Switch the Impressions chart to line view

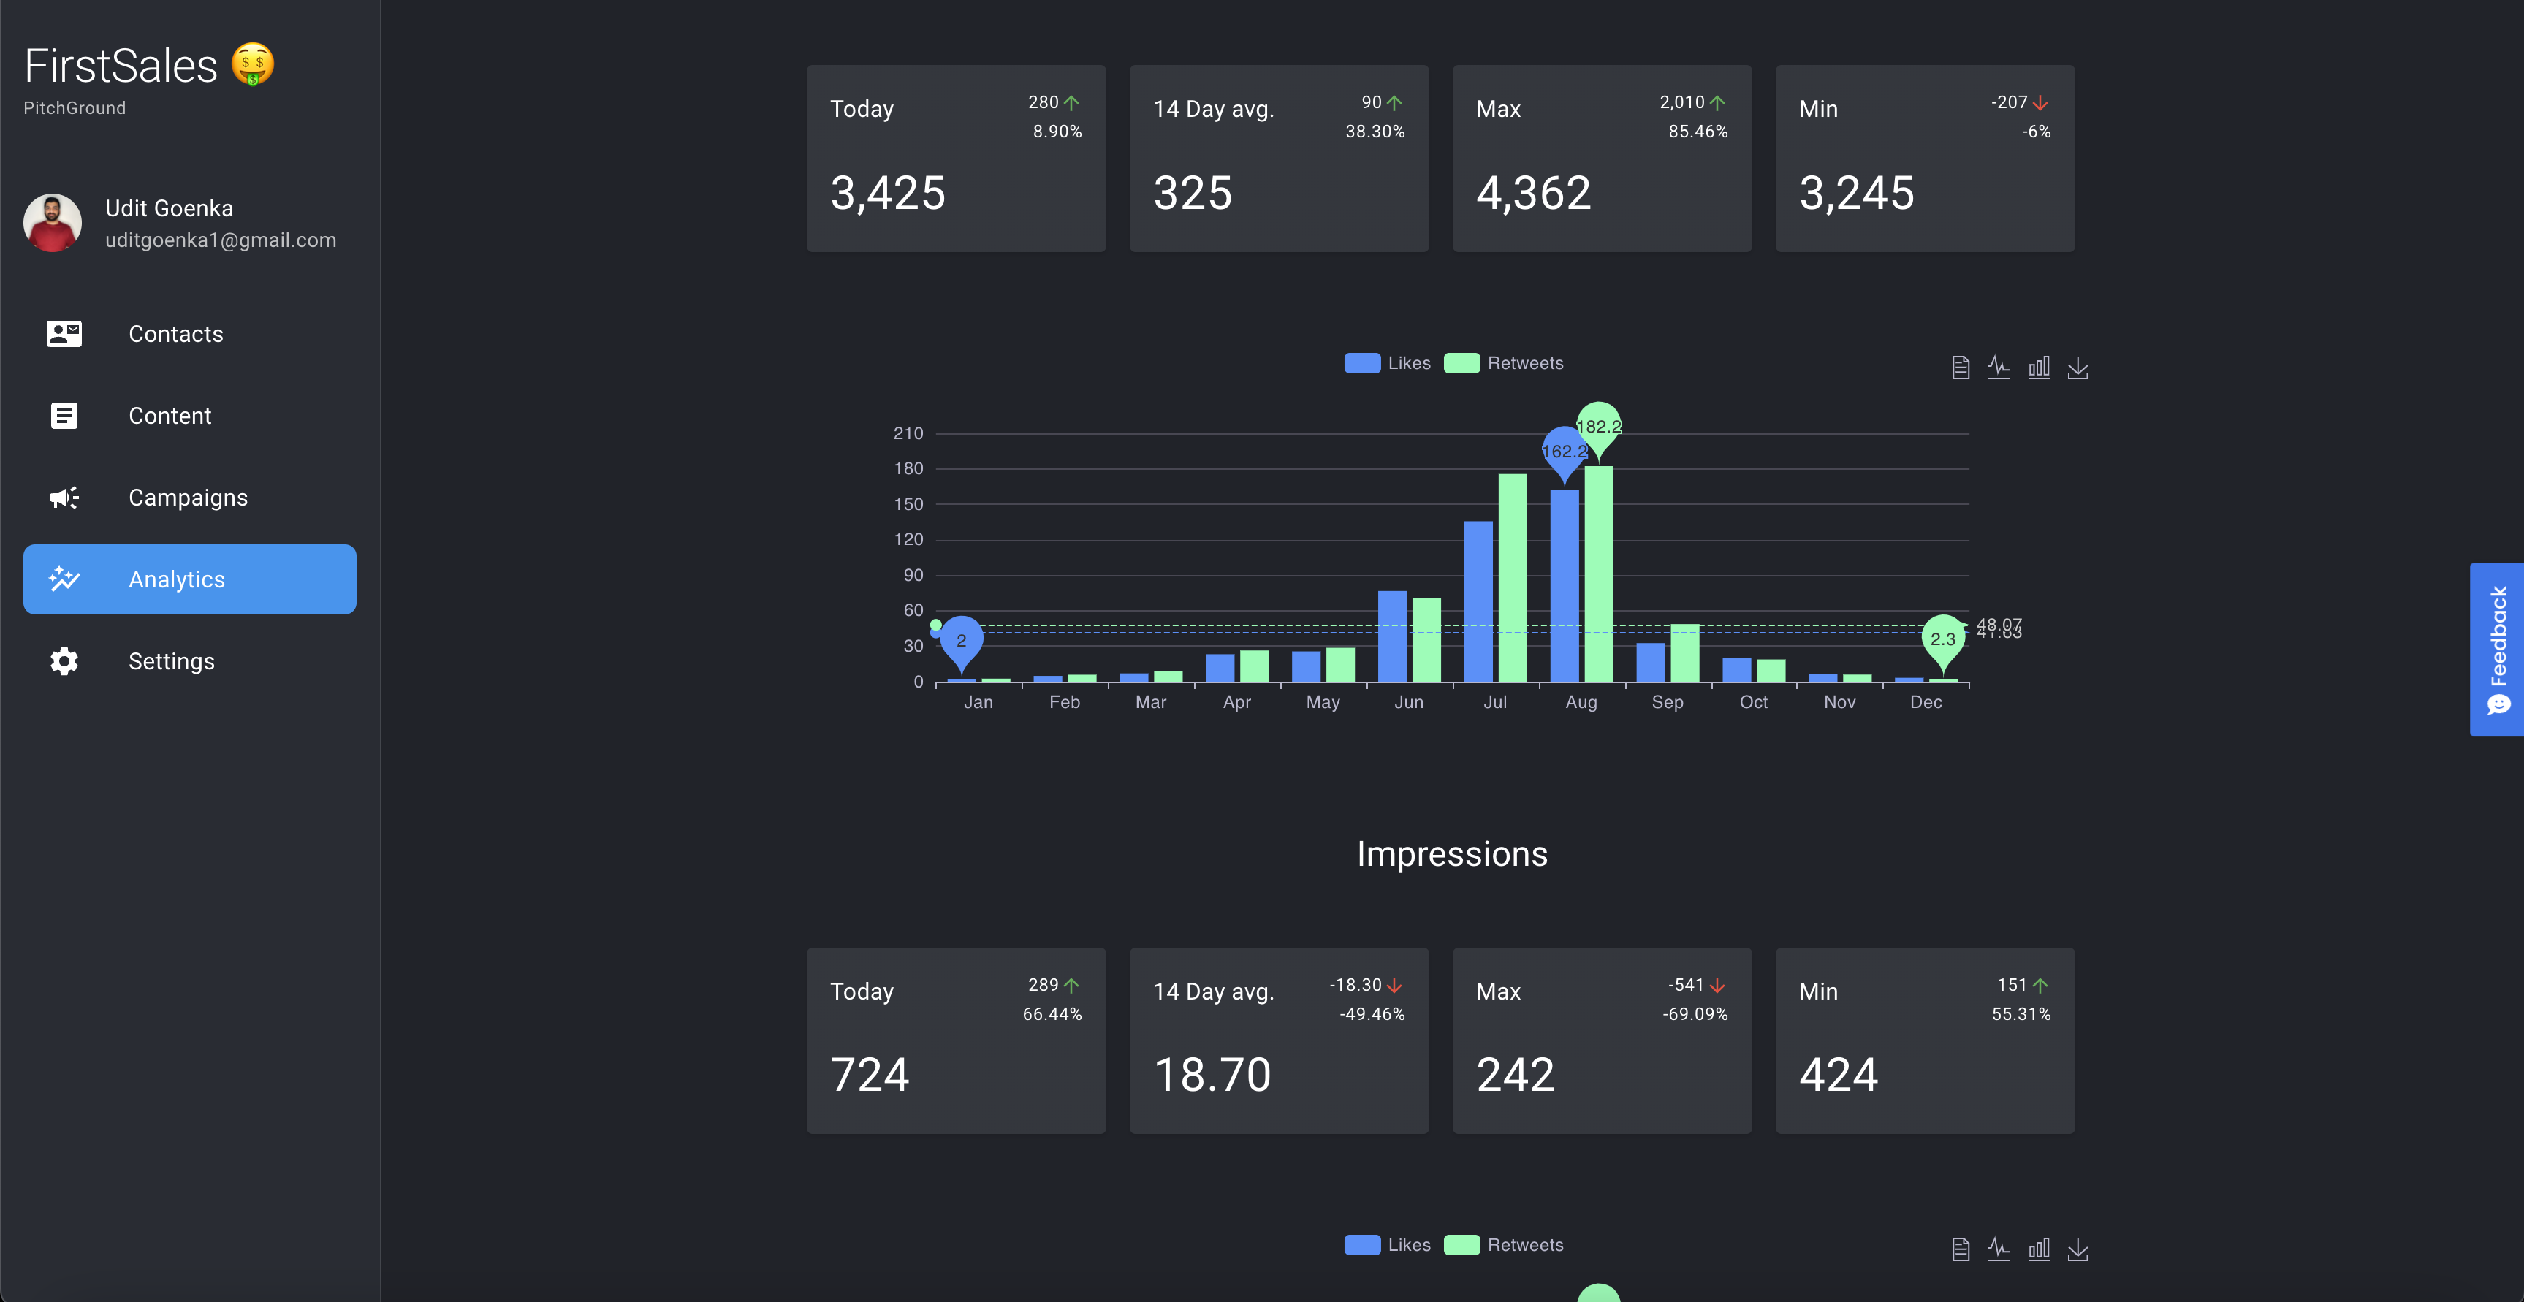(2000, 1250)
